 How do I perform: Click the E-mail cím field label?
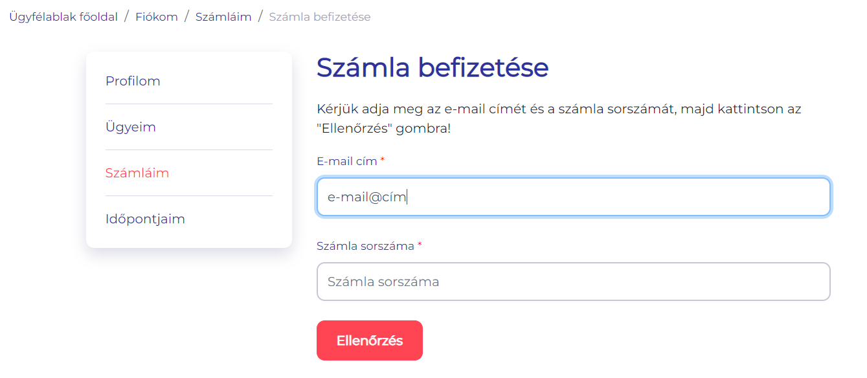346,161
